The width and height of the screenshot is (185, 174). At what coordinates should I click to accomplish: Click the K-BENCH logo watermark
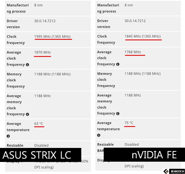[x=174, y=171]
